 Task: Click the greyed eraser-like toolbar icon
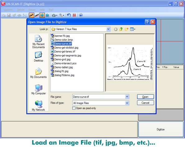(x=14, y=15)
